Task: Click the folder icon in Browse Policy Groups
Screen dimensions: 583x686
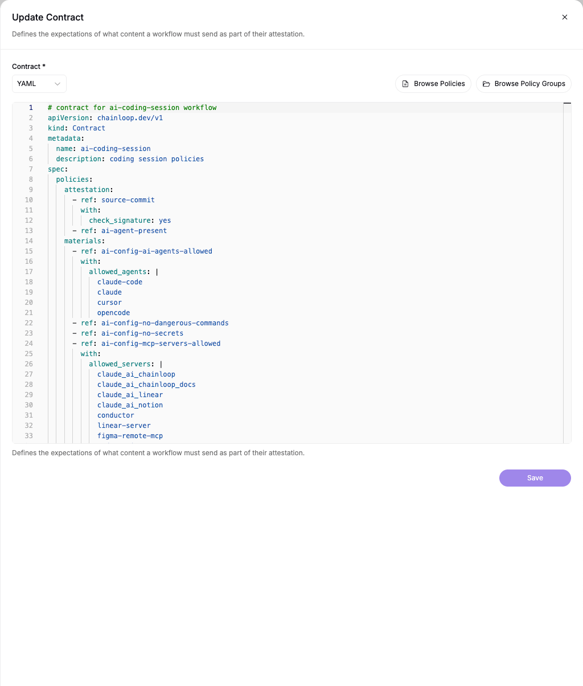Action: pyautogui.click(x=486, y=84)
